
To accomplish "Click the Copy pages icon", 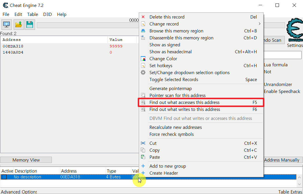I will tap(143, 150).
